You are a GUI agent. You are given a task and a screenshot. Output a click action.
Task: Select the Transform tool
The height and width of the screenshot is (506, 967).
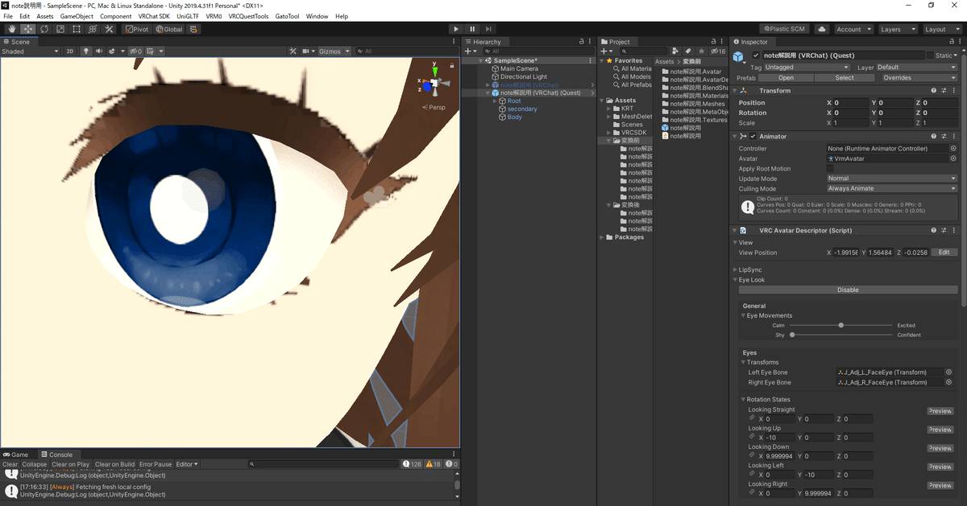click(x=92, y=29)
